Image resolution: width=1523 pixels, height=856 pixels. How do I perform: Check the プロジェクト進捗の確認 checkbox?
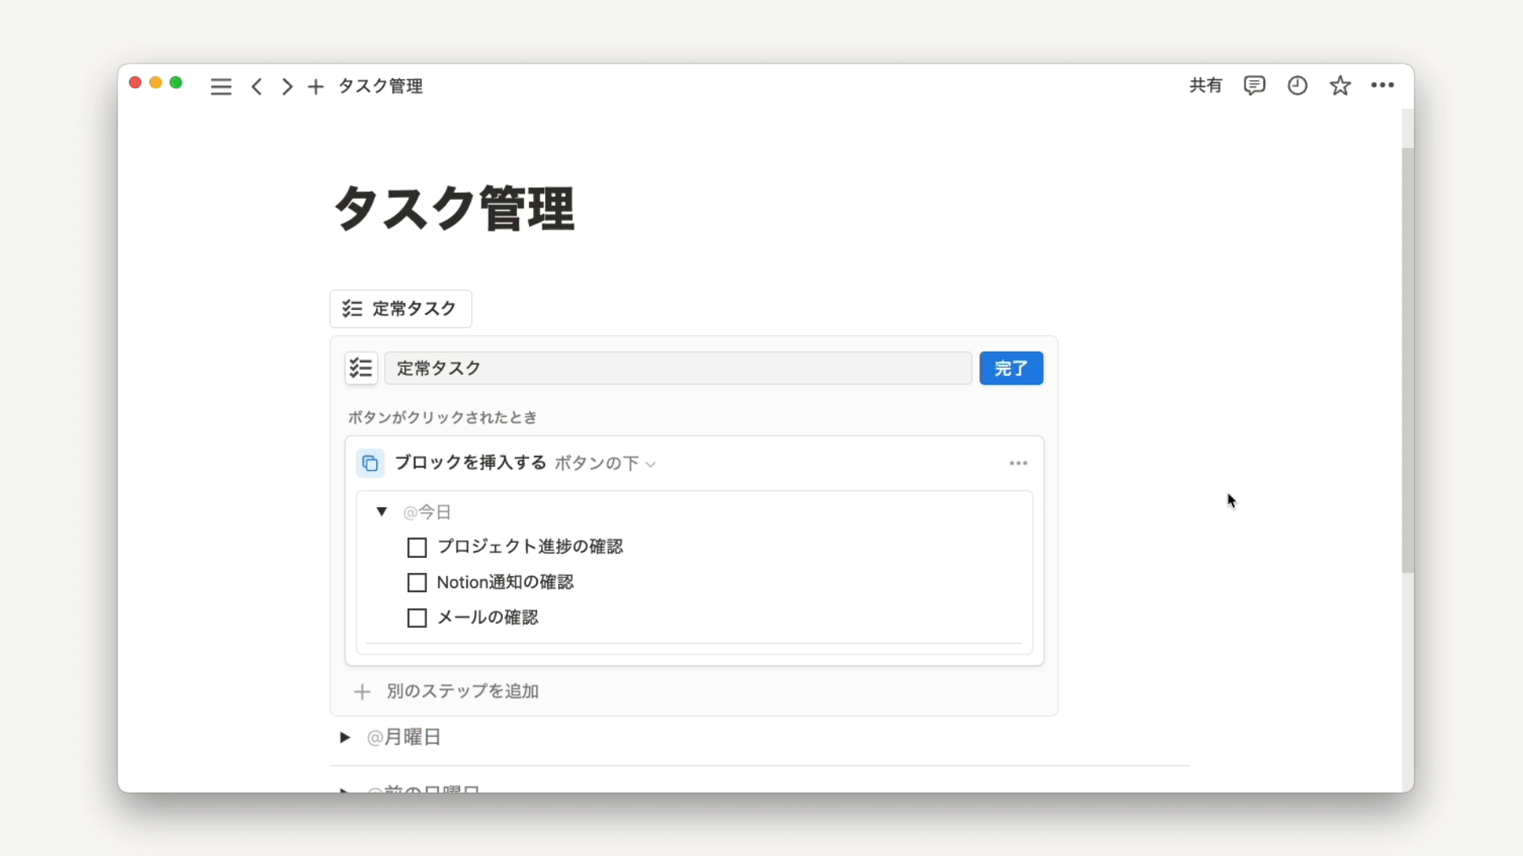[416, 548]
